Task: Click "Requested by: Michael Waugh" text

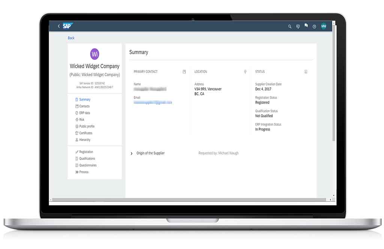Action: click(219, 153)
